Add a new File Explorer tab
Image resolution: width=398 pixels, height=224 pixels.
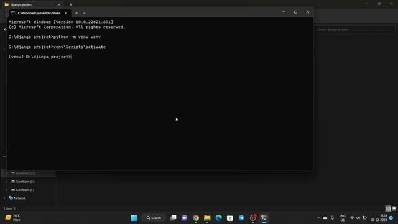tap(71, 4)
